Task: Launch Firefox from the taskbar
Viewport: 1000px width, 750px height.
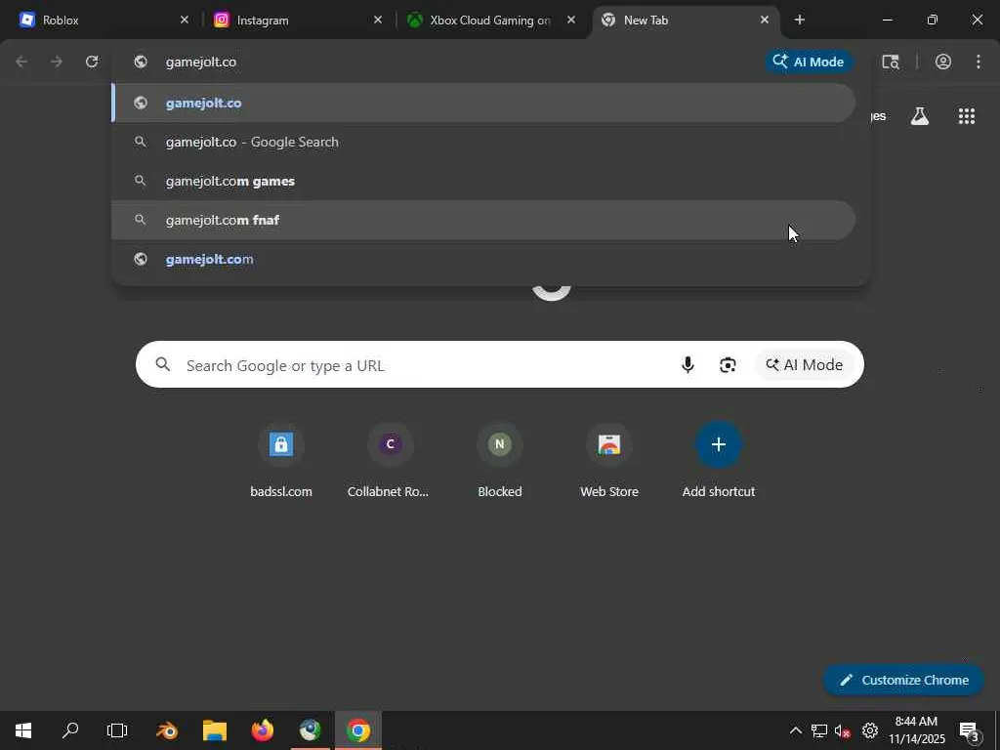Action: (x=263, y=730)
